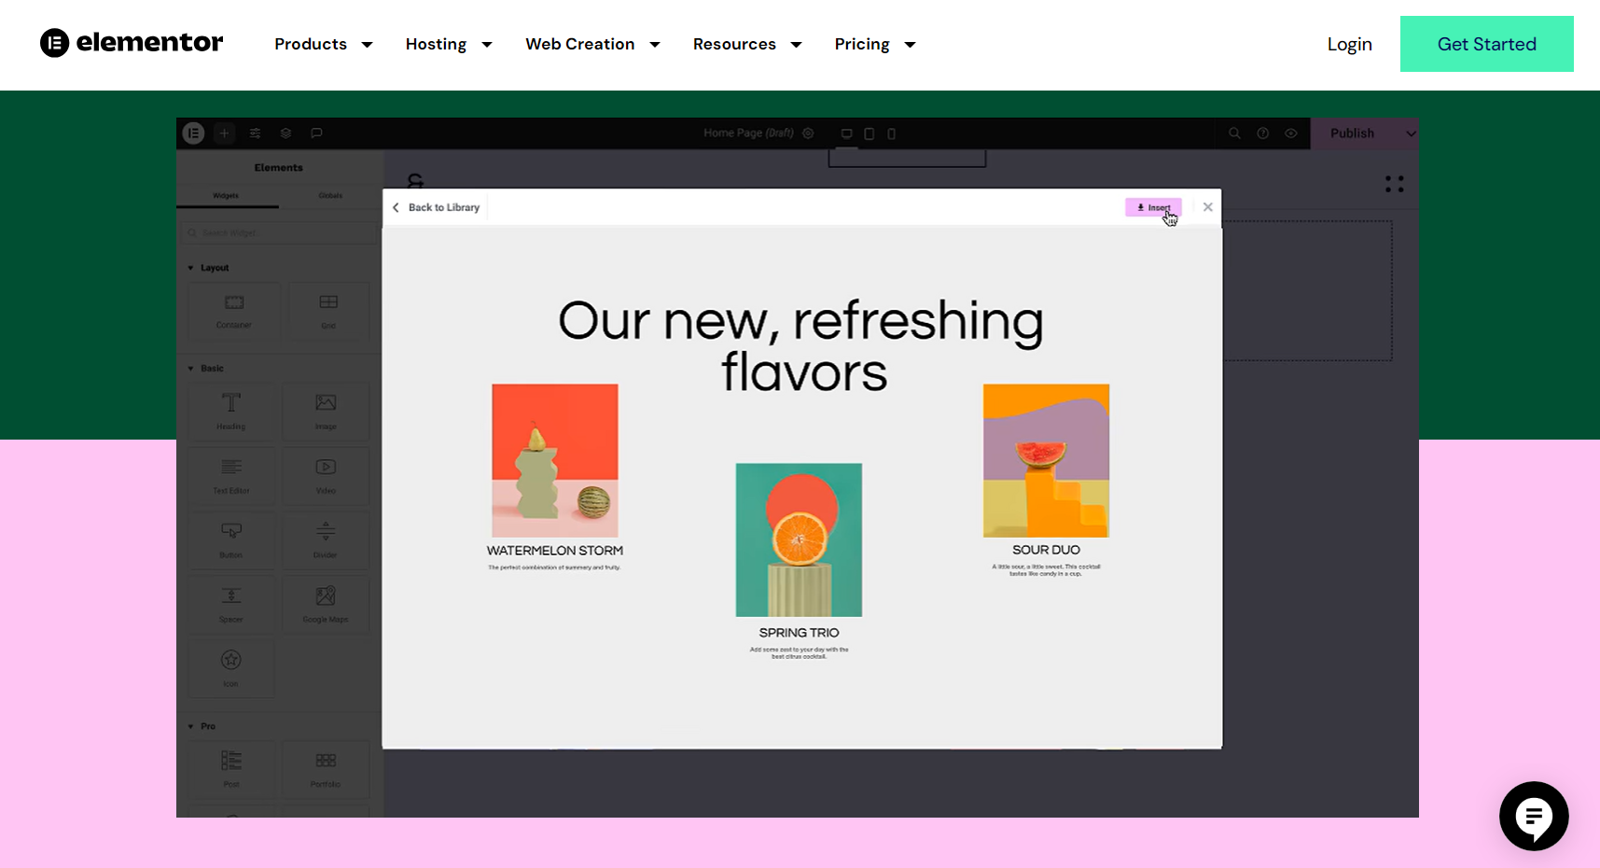Expand the Publish options chevron
The height and width of the screenshot is (868, 1600).
(x=1410, y=133)
